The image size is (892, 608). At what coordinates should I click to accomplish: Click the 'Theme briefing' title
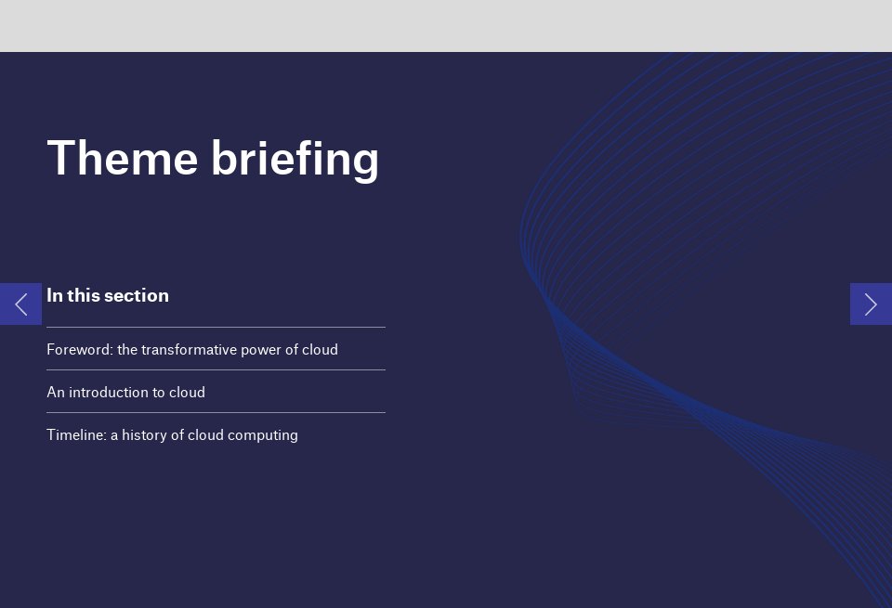[x=213, y=158]
